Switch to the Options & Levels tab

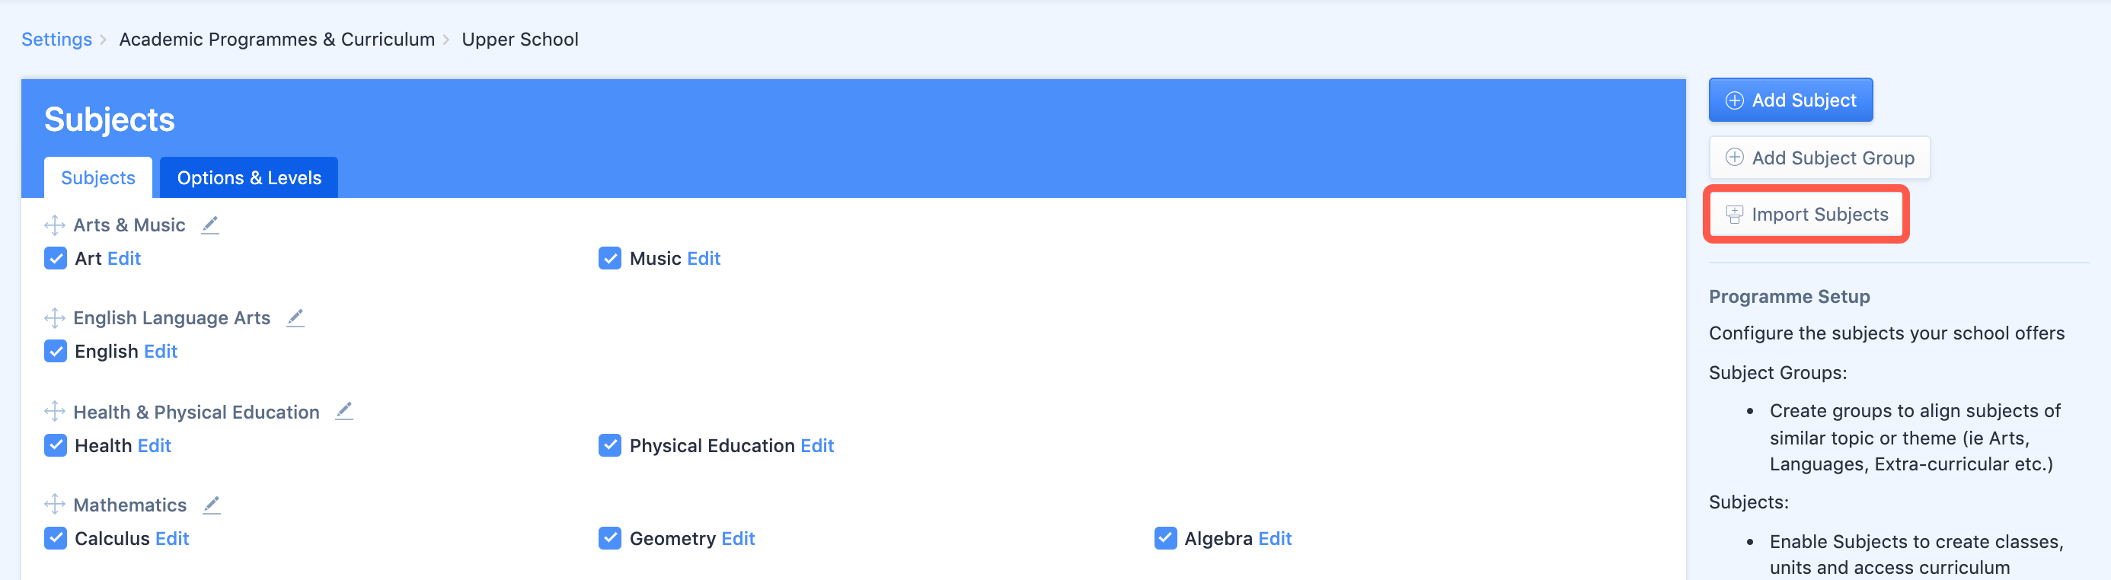[249, 178]
